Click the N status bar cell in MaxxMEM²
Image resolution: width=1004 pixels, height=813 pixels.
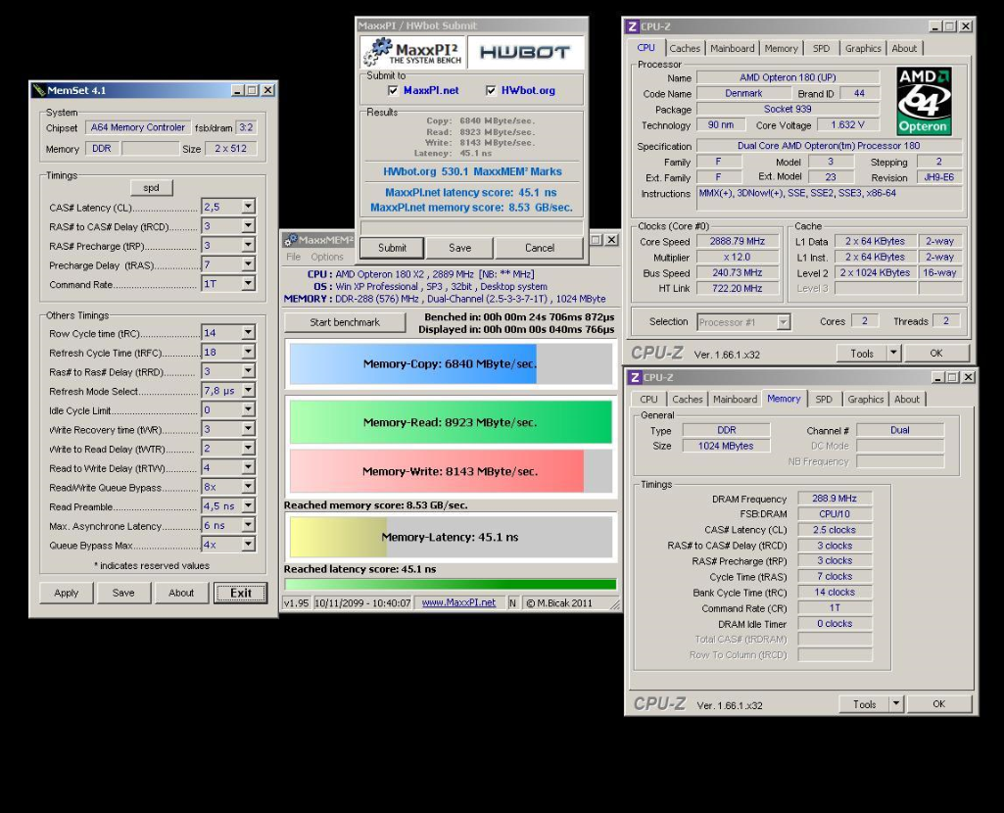point(513,602)
